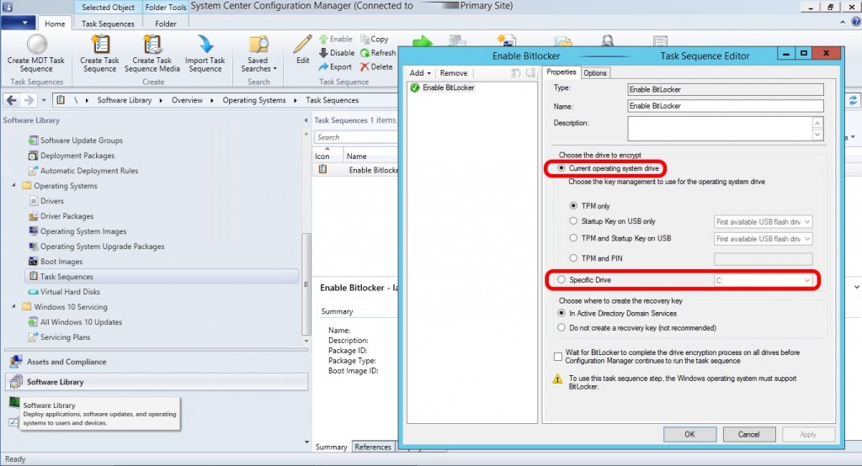Click the Virtual Hard Disks node icon

(34, 292)
